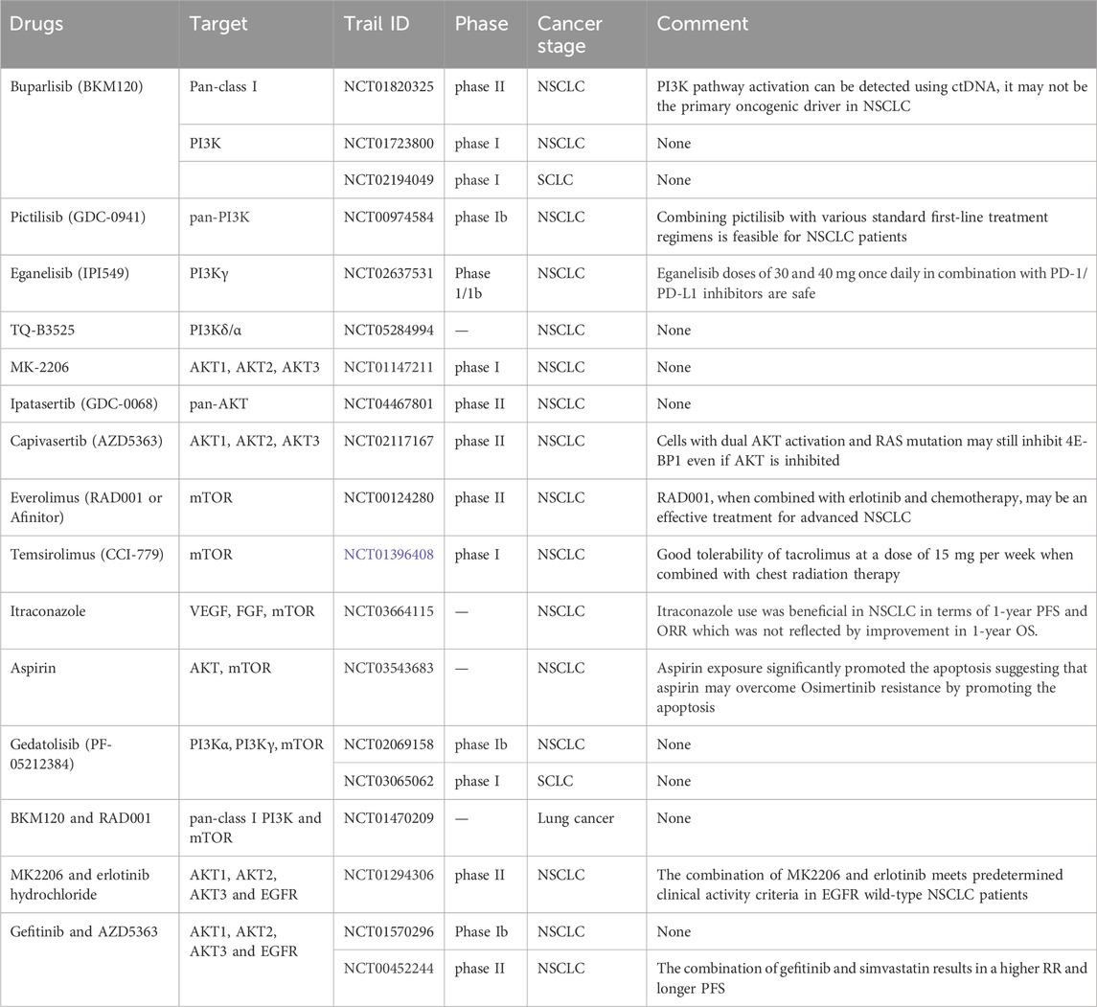Image resolution: width=1097 pixels, height=1007 pixels.
Task: Click the Phase column header
Action: point(482,23)
